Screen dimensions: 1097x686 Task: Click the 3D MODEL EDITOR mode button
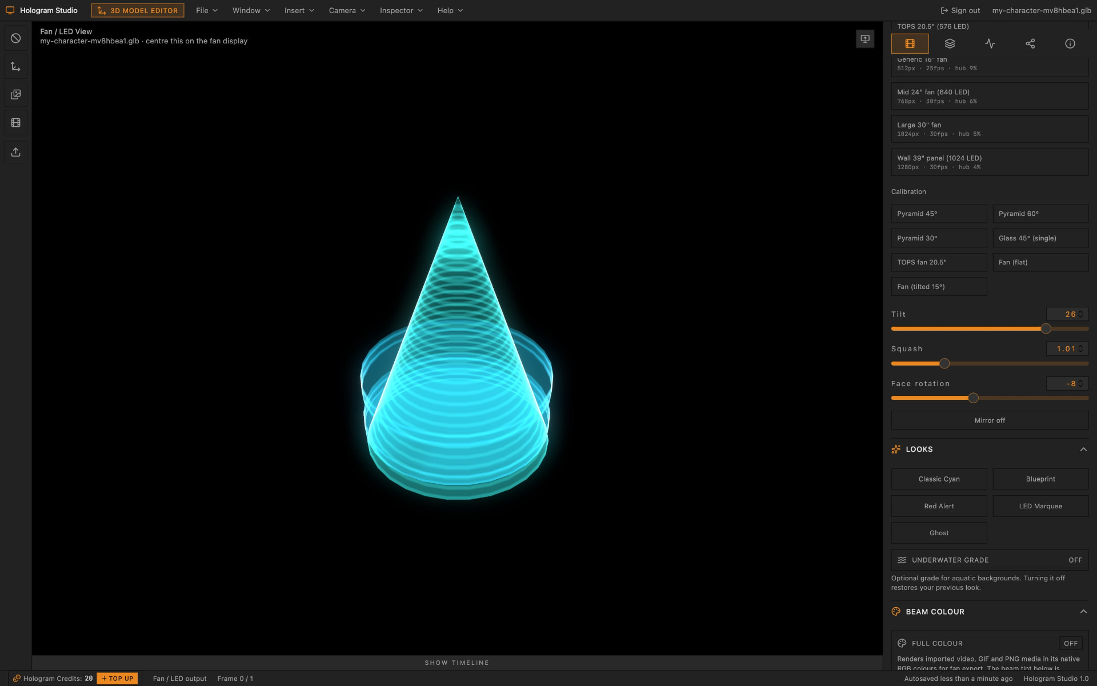tap(138, 10)
